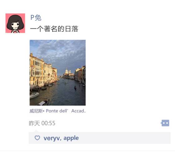Click the small pointer above likes bar

[36, 131]
